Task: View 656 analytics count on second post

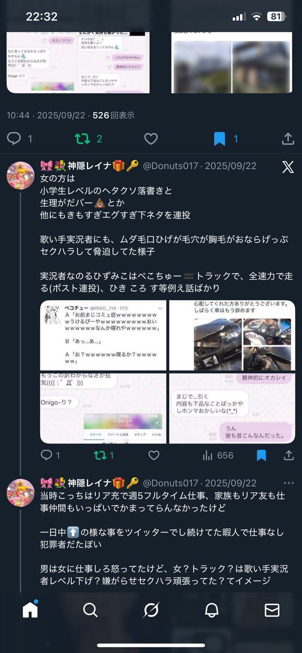Action: tap(217, 455)
